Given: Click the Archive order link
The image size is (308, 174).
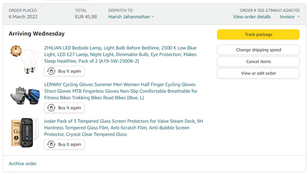Looking at the screenshot, I should tap(23, 163).
